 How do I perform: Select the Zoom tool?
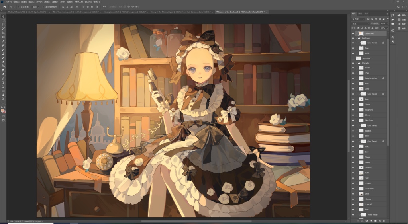click(x=3, y=99)
